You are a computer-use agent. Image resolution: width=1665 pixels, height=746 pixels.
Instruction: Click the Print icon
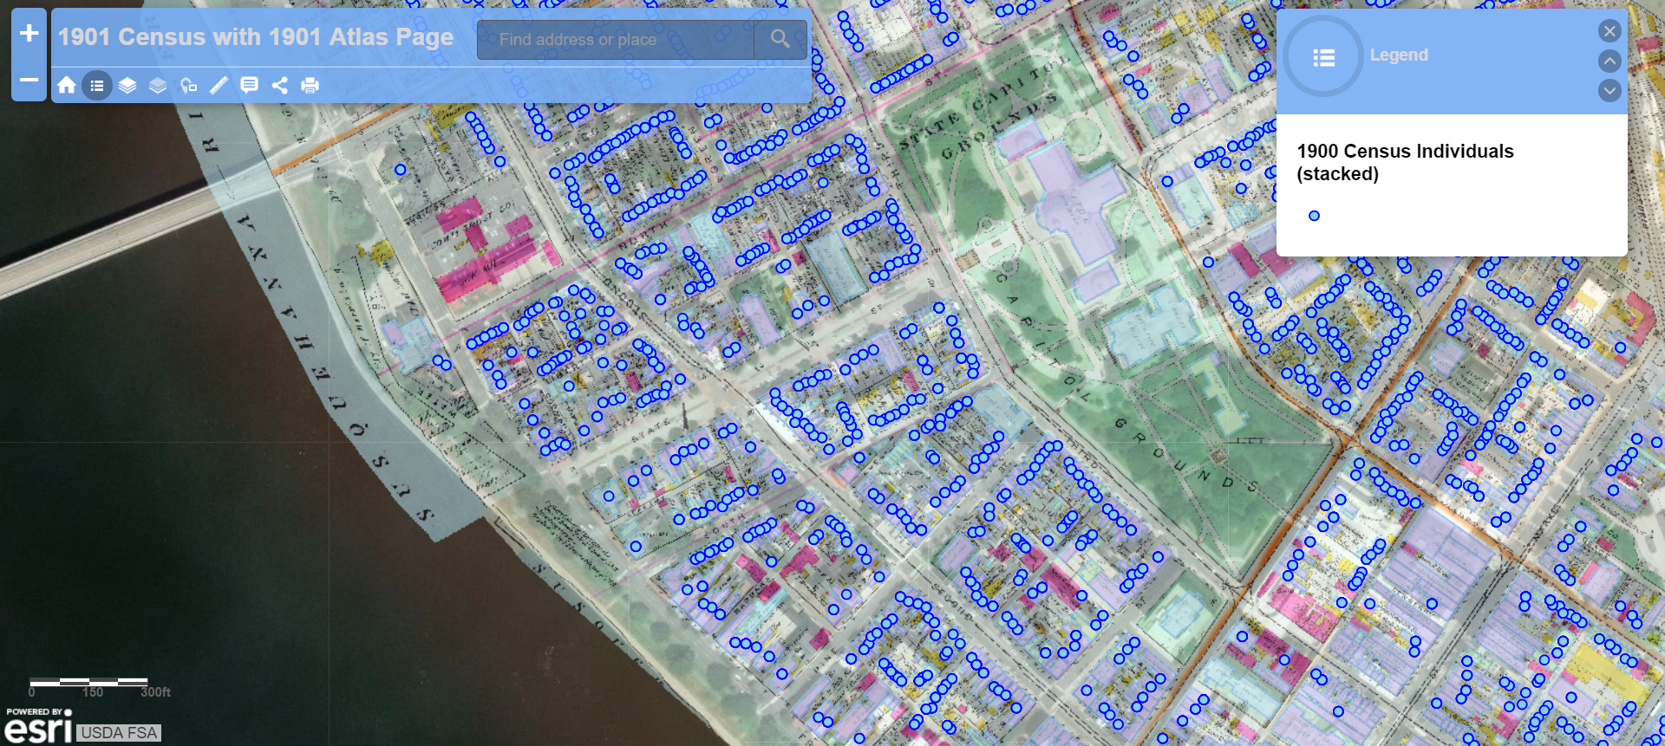point(310,85)
